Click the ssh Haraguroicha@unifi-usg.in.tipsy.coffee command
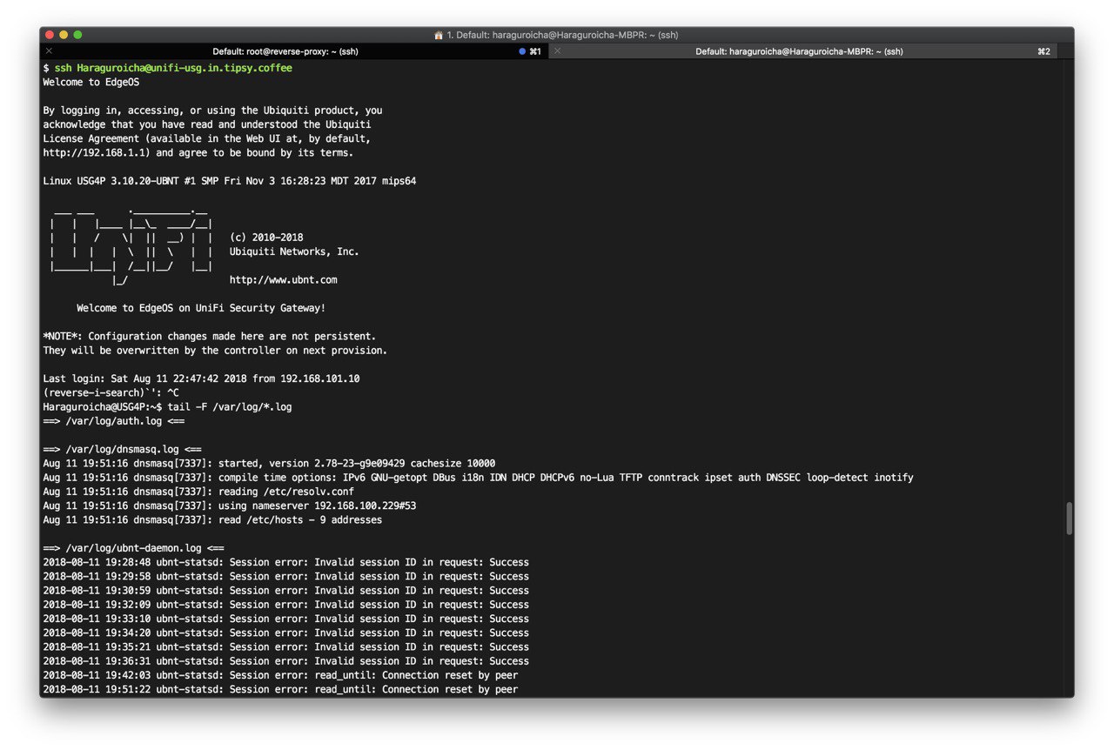The width and height of the screenshot is (1114, 750). pos(173,68)
